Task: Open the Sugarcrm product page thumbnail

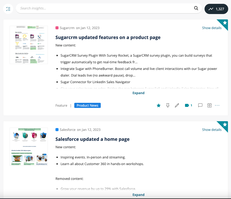Action: (x=29, y=45)
